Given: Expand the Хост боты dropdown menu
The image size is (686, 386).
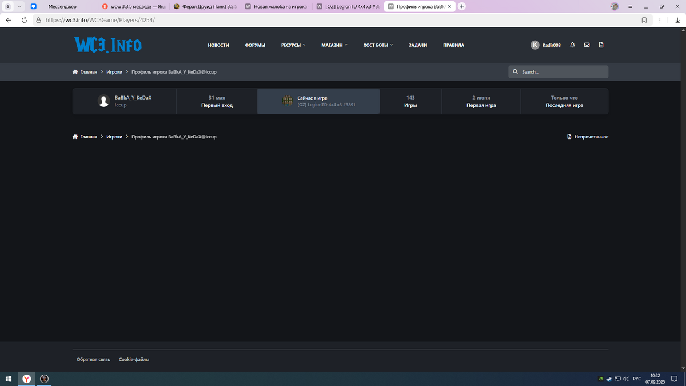Looking at the screenshot, I should (378, 45).
